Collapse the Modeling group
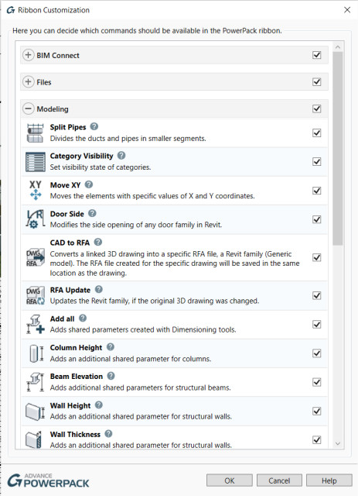This screenshot has width=358, height=496. click(28, 108)
